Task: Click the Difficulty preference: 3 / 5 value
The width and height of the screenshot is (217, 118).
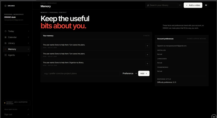Action: 167,82
